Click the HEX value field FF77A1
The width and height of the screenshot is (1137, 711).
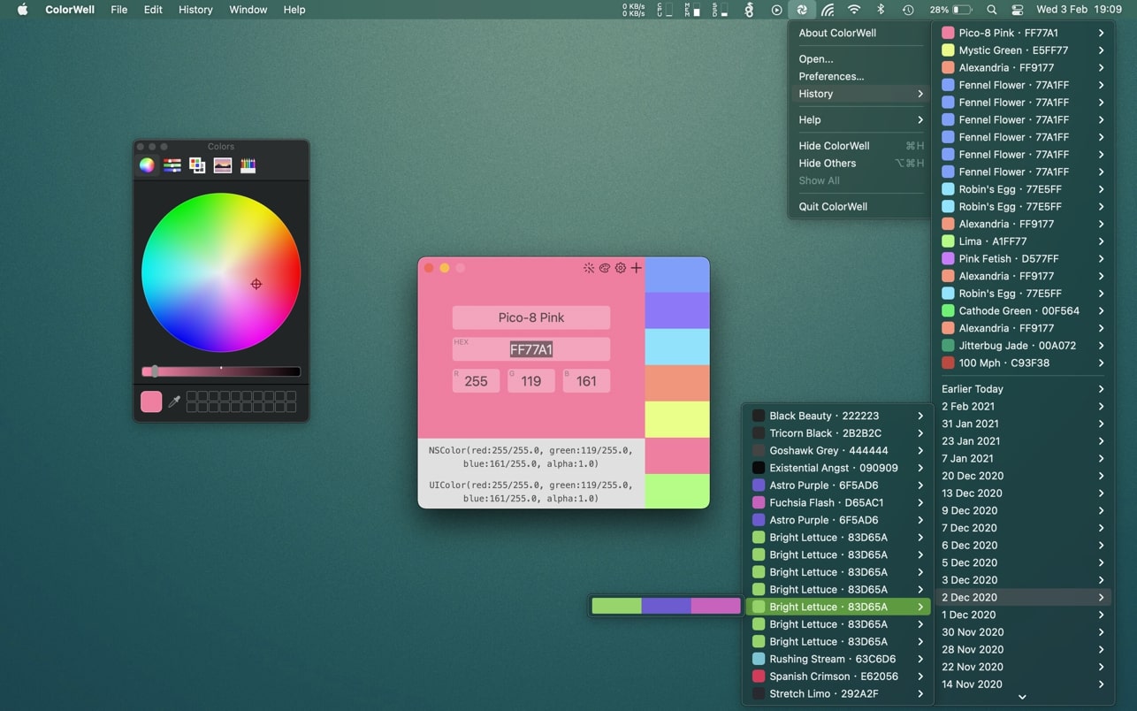pos(530,349)
